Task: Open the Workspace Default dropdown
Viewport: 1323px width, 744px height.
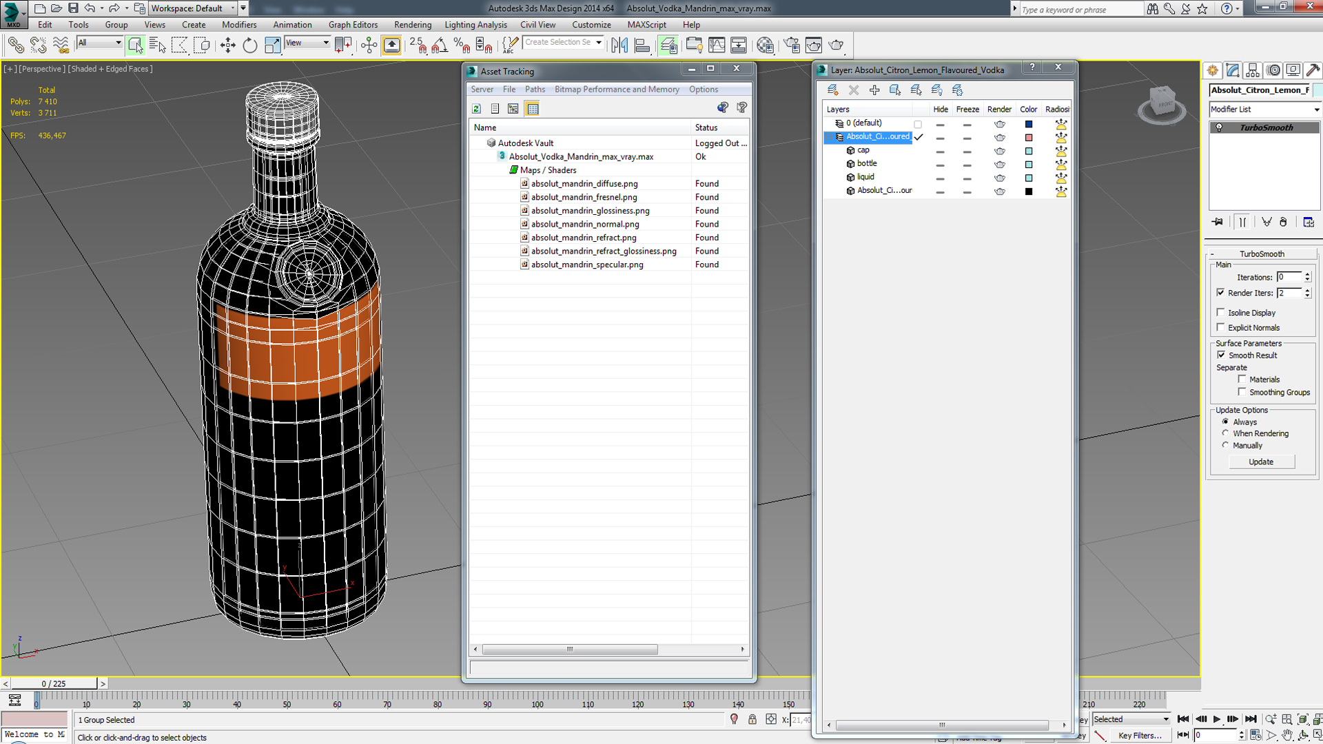Action: (193, 8)
